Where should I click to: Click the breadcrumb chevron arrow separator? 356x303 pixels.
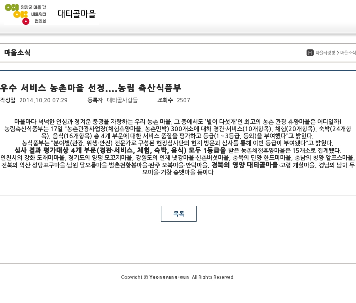(338, 53)
